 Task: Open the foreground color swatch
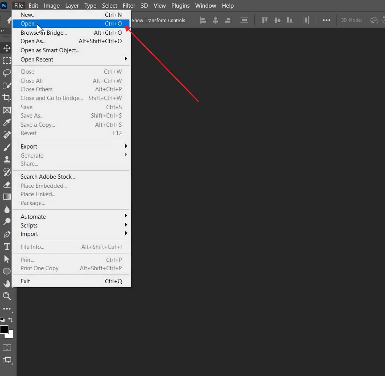(x=4, y=330)
